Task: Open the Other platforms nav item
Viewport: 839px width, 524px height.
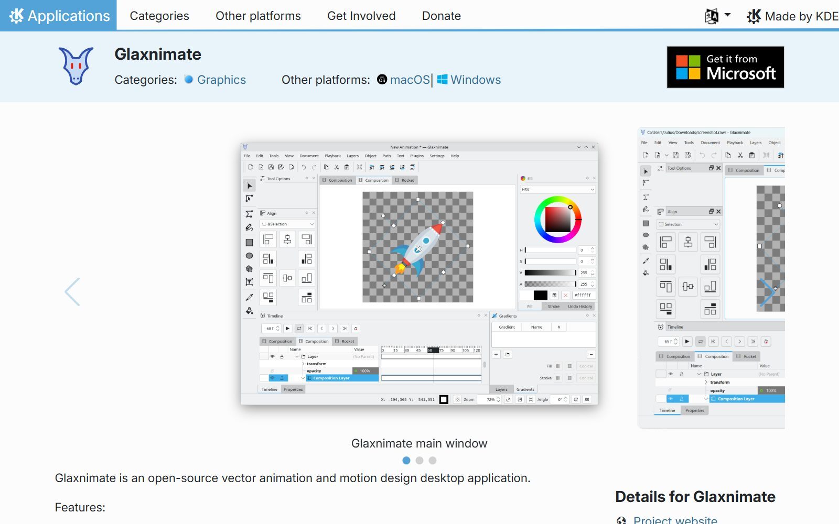Action: click(258, 16)
